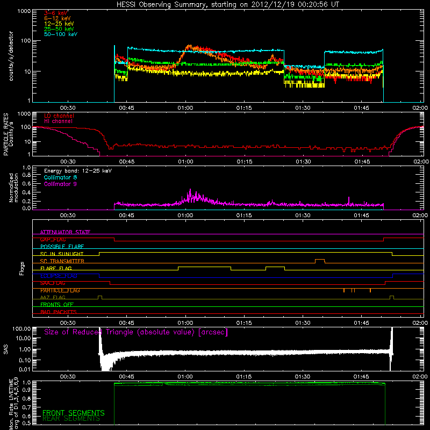
Task: Click the second raised FLARE_FLAG segment
Action: click(x=275, y=268)
